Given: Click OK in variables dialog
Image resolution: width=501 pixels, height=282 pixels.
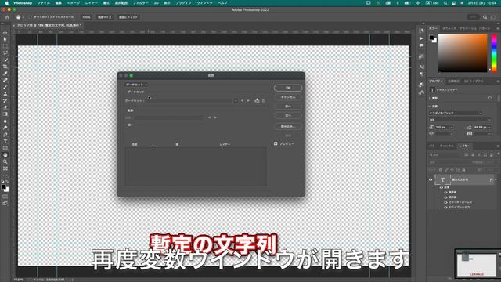Looking at the screenshot, I should 288,88.
